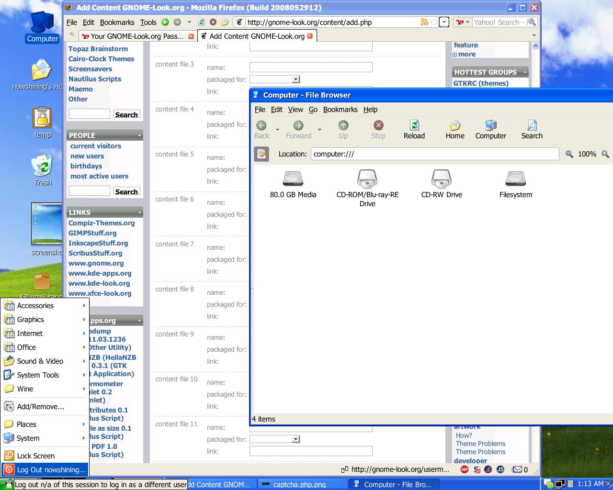Open Search in File Browser toolbar
613x490 pixels.
(532, 130)
